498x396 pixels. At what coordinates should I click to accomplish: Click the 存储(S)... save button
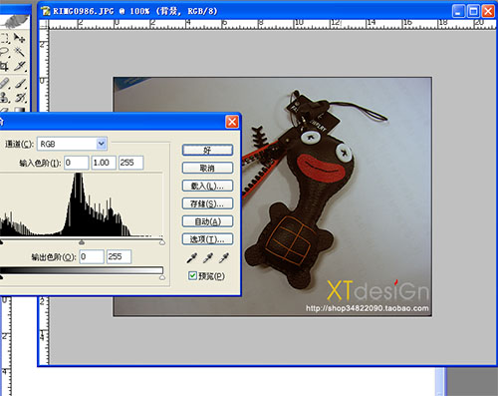(x=207, y=203)
